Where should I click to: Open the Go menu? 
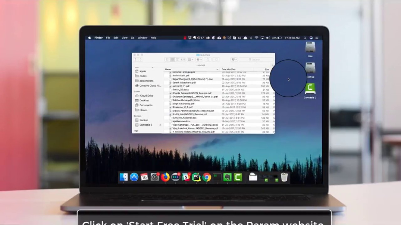133,38
